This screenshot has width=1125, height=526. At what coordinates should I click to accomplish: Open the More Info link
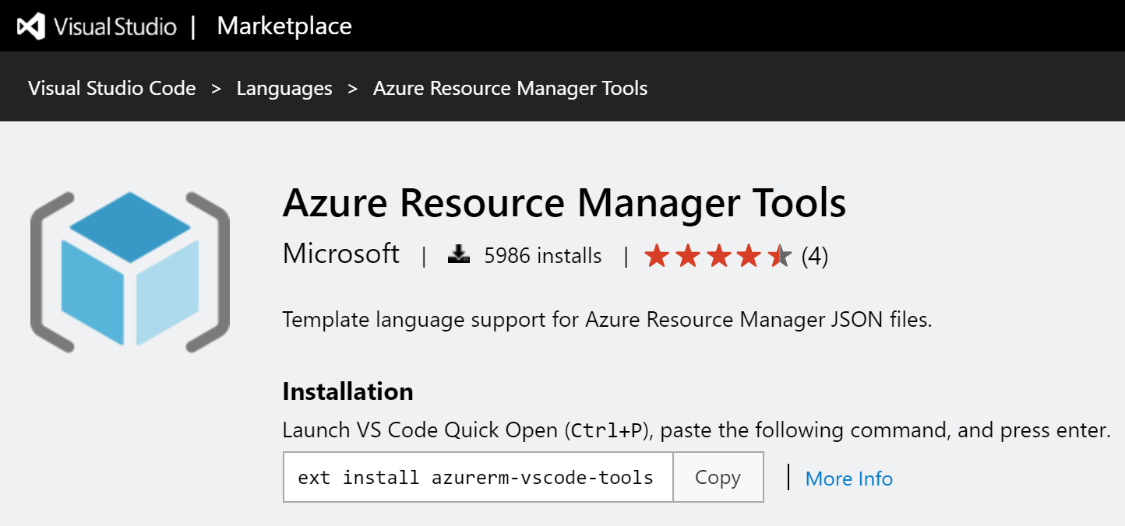pyautogui.click(x=848, y=478)
